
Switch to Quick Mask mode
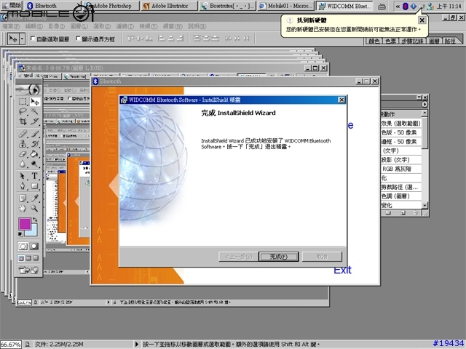(x=34, y=246)
